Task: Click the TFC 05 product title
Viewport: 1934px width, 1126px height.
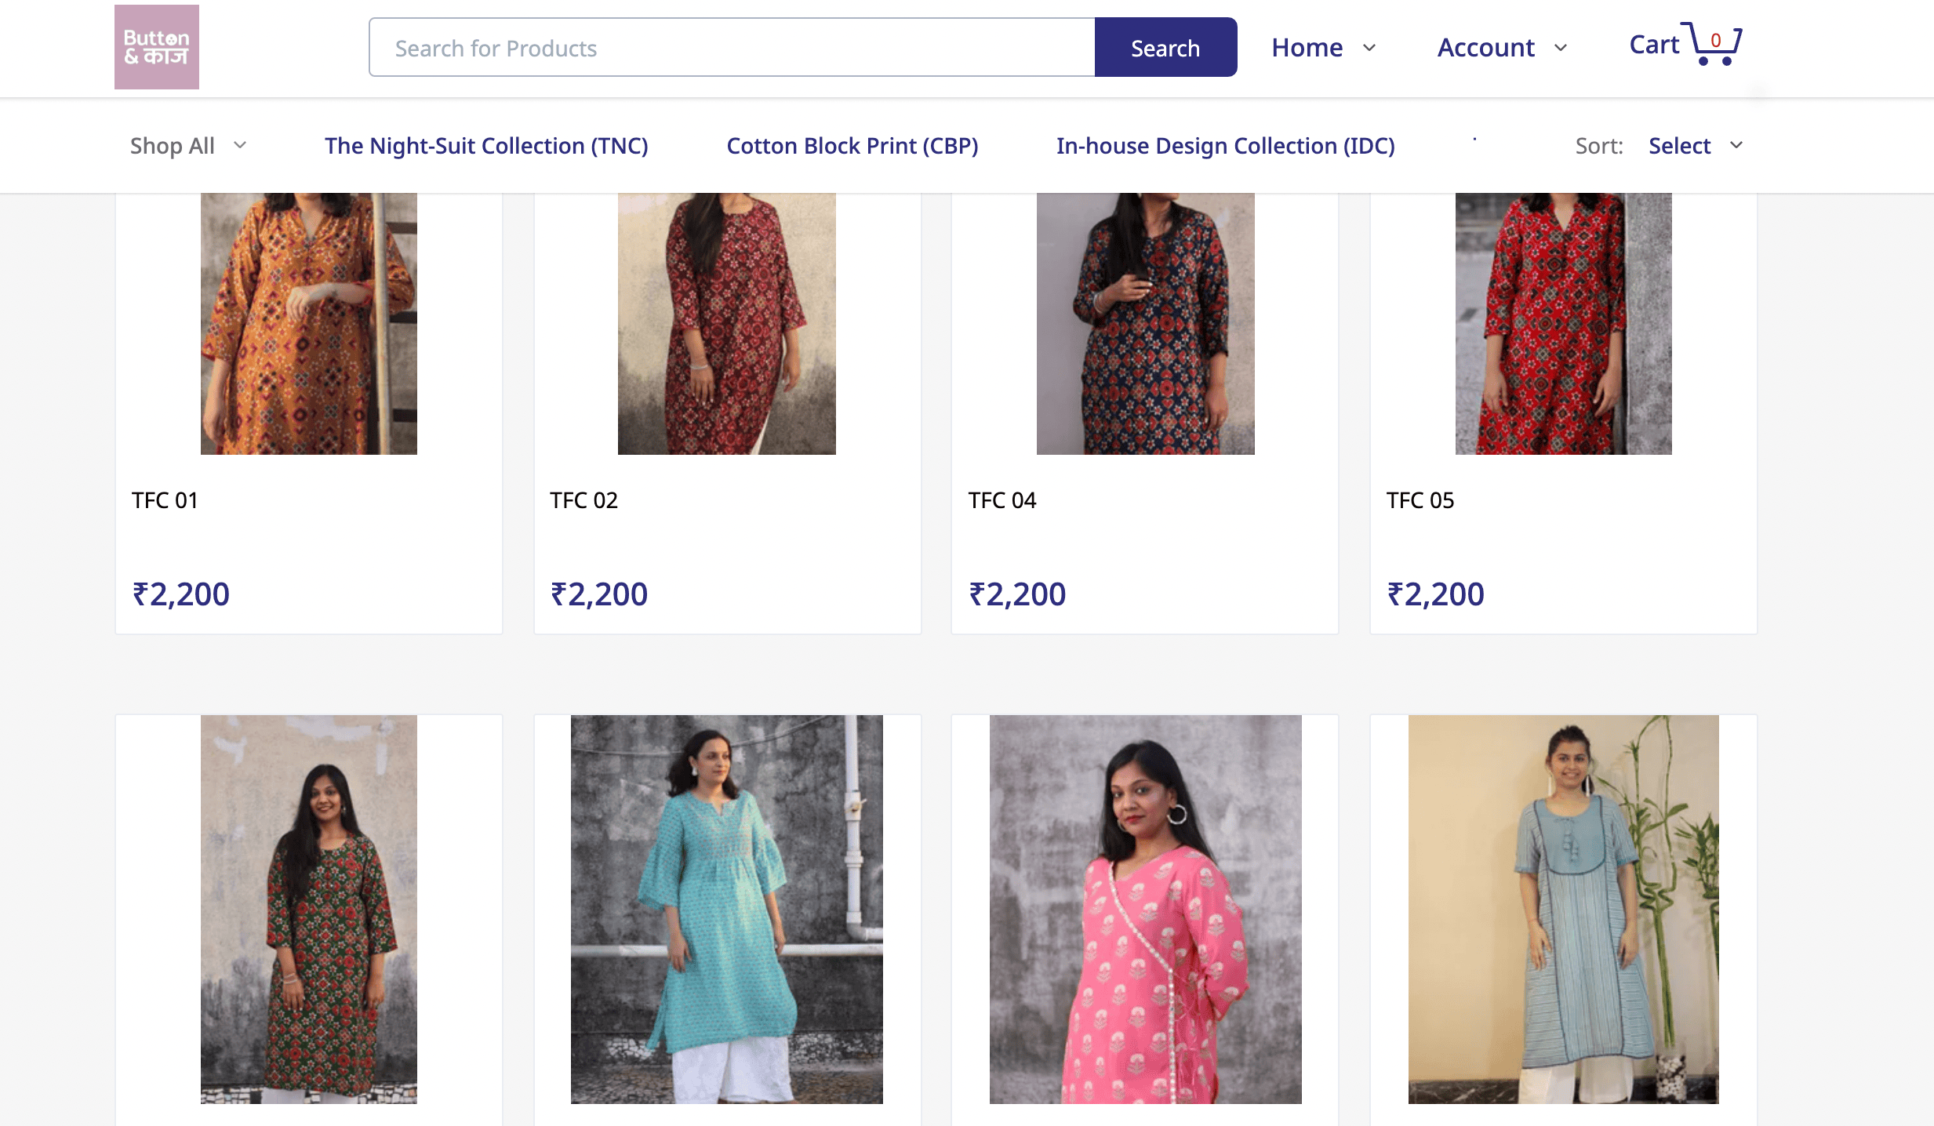Action: pos(1420,500)
